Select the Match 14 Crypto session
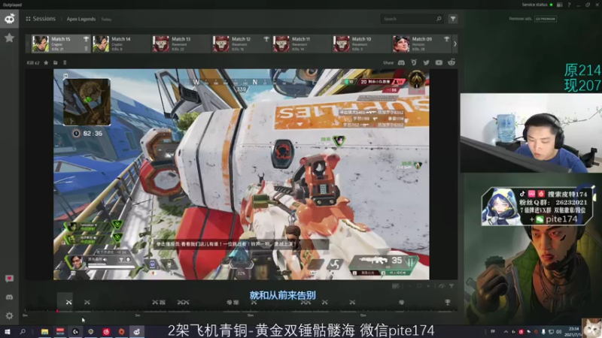Viewport: 602px width, 338px height. pyautogui.click(x=120, y=44)
